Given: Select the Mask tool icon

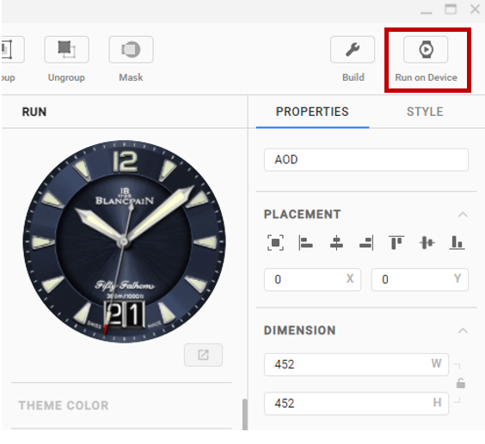Looking at the screenshot, I should click(x=131, y=50).
